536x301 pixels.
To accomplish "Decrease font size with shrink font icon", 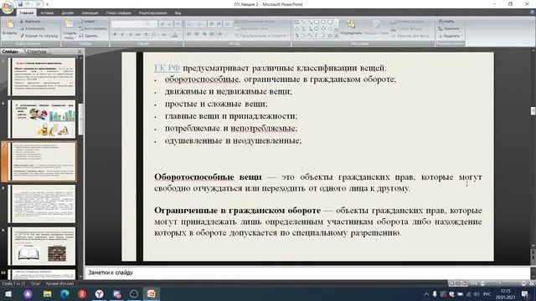I will pos(170,24).
